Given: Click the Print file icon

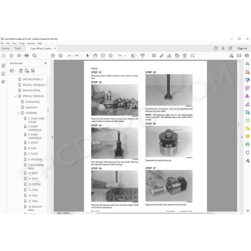Looking at the screenshot, I should tap(27, 56).
